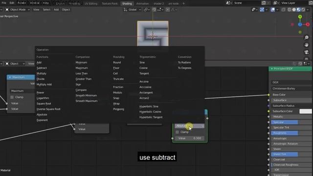Switch to Texture Paint workspace tab

pos(110,3)
